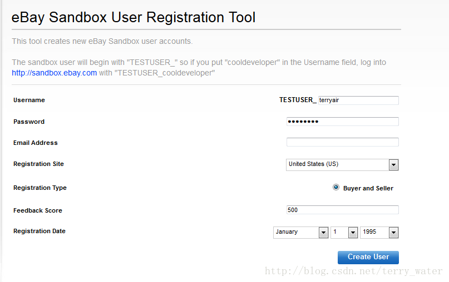This screenshot has width=449, height=282.
Task: Expand the month dropdown arrow for January
Action: (323, 233)
